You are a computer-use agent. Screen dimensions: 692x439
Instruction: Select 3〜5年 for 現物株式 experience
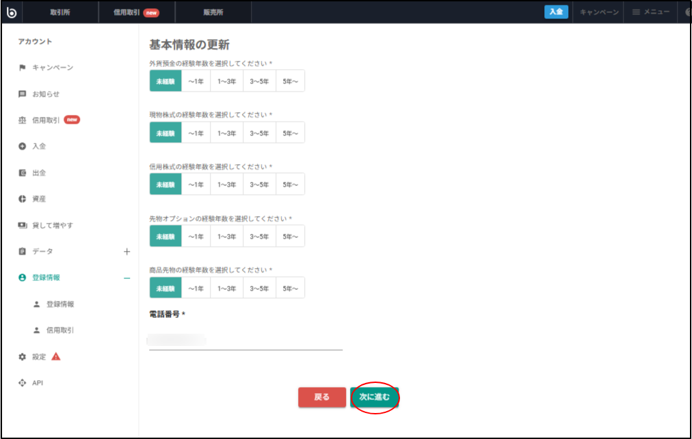(260, 133)
